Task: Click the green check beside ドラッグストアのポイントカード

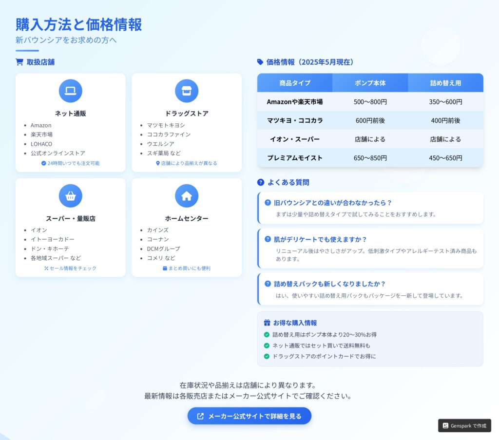Action: tap(267, 356)
